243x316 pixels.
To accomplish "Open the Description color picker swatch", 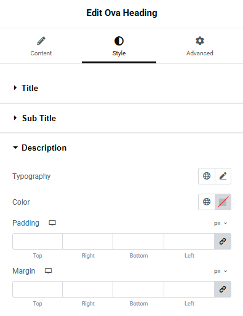I will 223,202.
